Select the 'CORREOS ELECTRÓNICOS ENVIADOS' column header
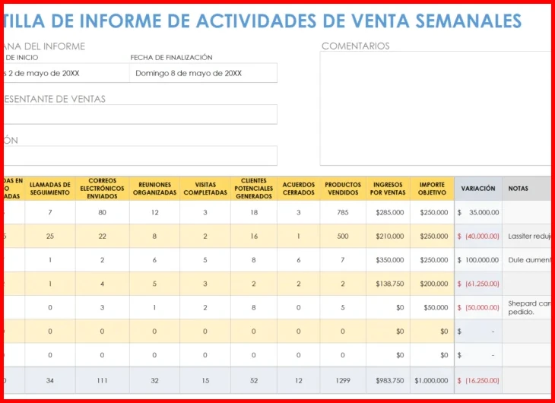 tap(103, 189)
